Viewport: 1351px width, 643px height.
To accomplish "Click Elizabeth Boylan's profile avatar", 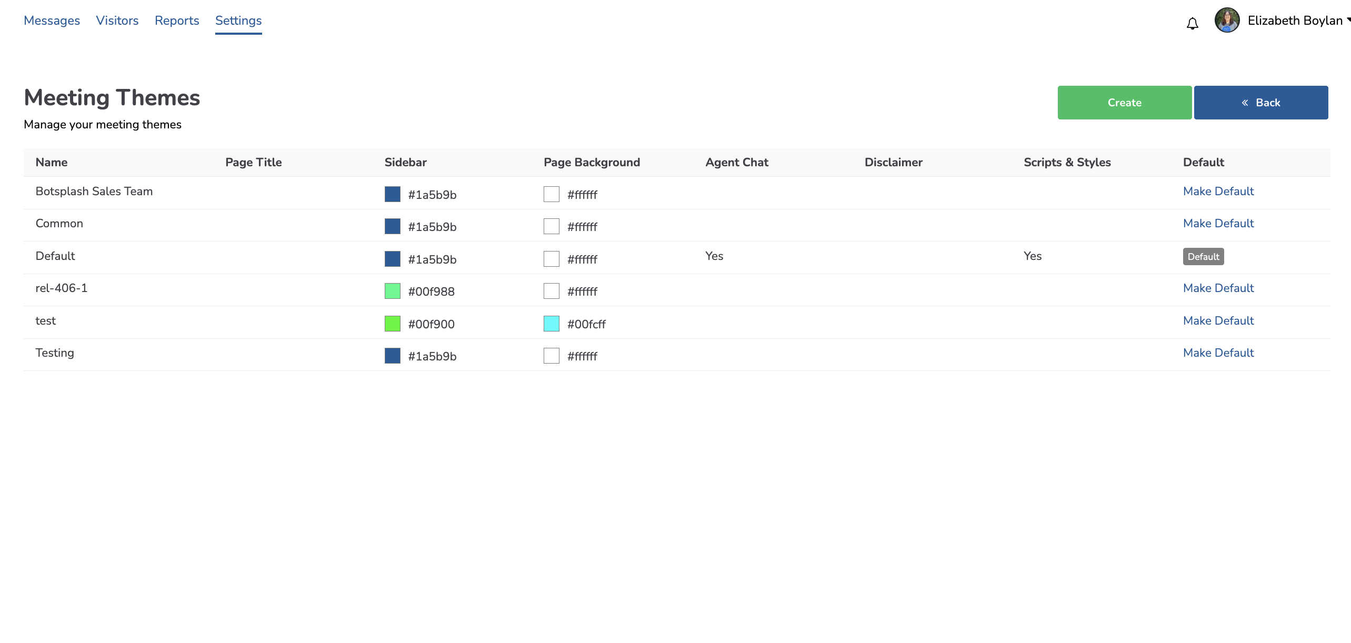I will [x=1227, y=21].
